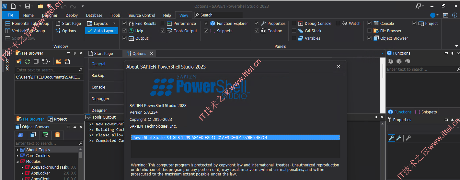
Task: Switch to the Source Control ribbon tab
Action: (142, 15)
